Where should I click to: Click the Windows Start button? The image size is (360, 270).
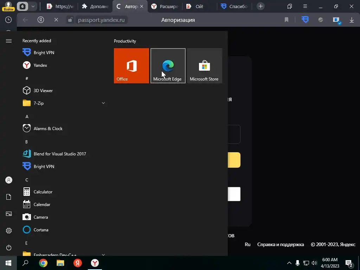coord(8,263)
